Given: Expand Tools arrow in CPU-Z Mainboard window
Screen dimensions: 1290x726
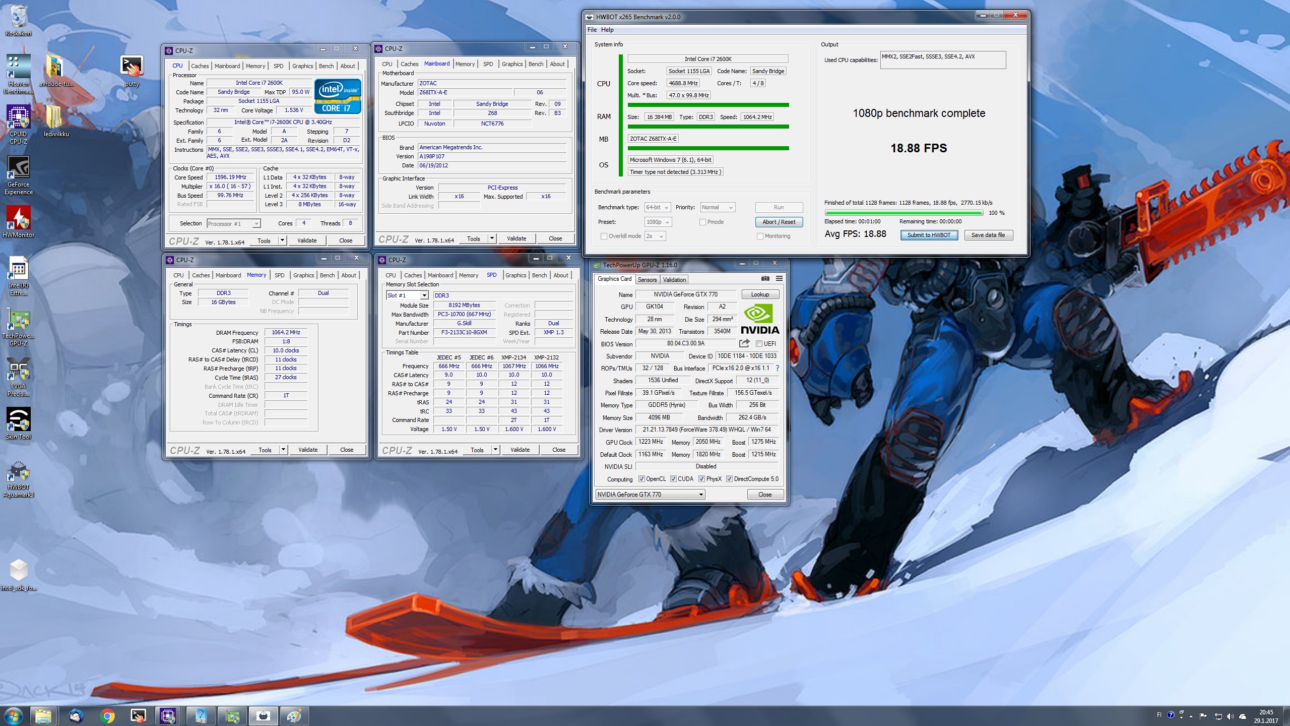Looking at the screenshot, I should (x=492, y=238).
